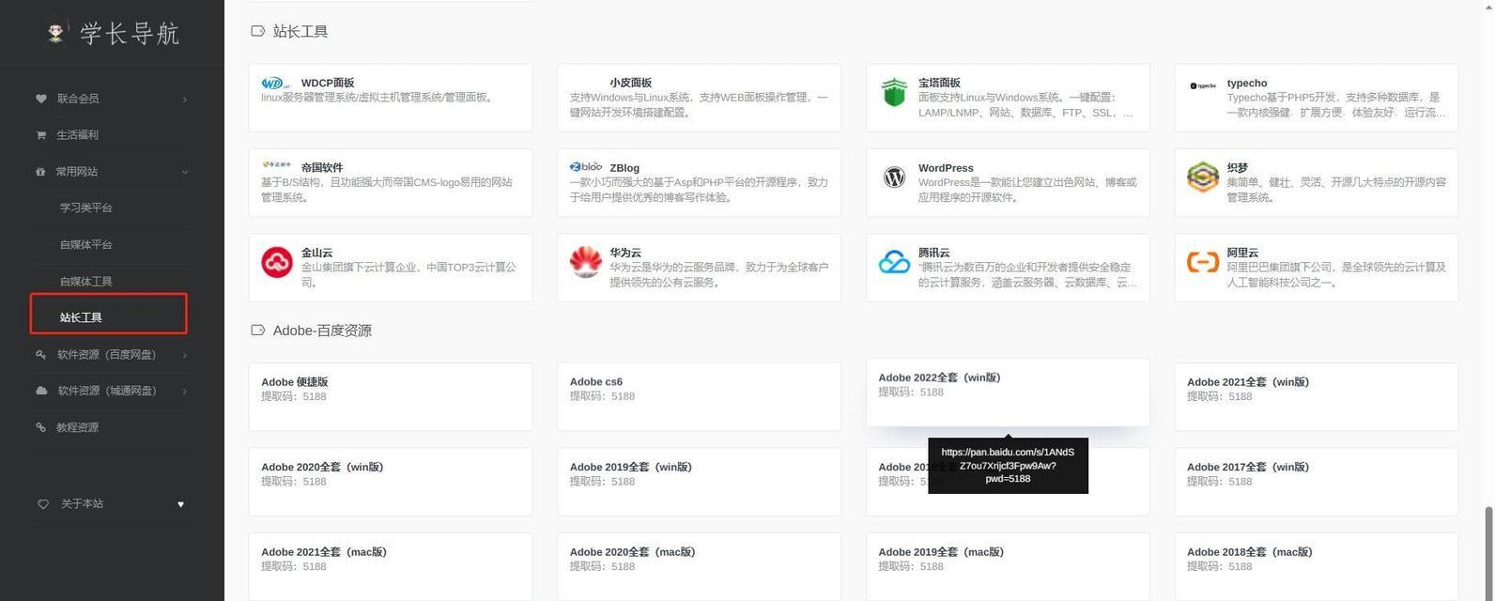The image size is (1495, 601).
Task: Click the ZBlog logo icon
Action: pos(585,167)
